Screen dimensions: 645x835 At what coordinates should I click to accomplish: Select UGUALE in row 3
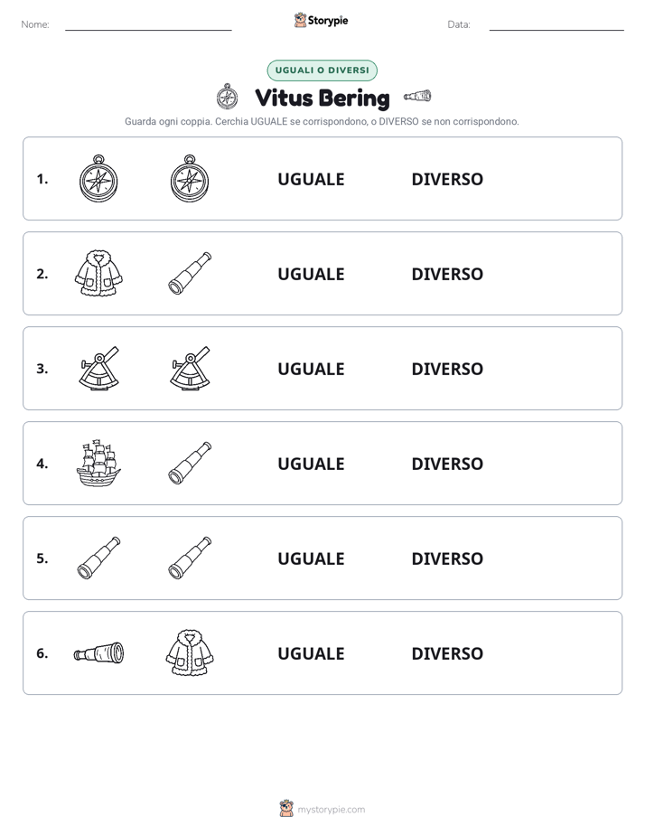point(311,369)
